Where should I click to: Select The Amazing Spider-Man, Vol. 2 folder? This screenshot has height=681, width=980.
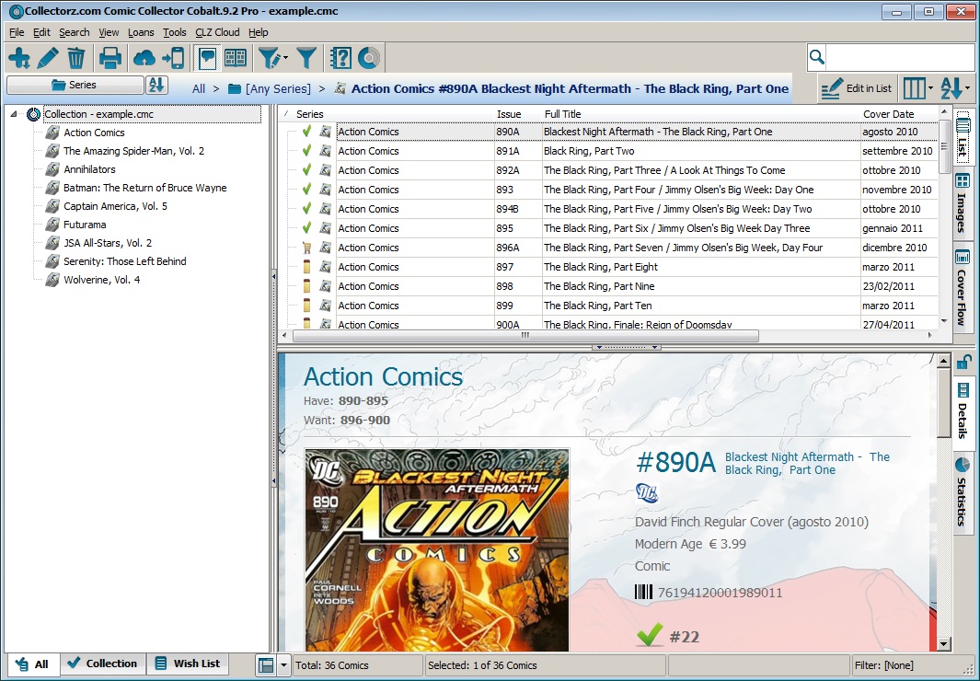(x=133, y=151)
